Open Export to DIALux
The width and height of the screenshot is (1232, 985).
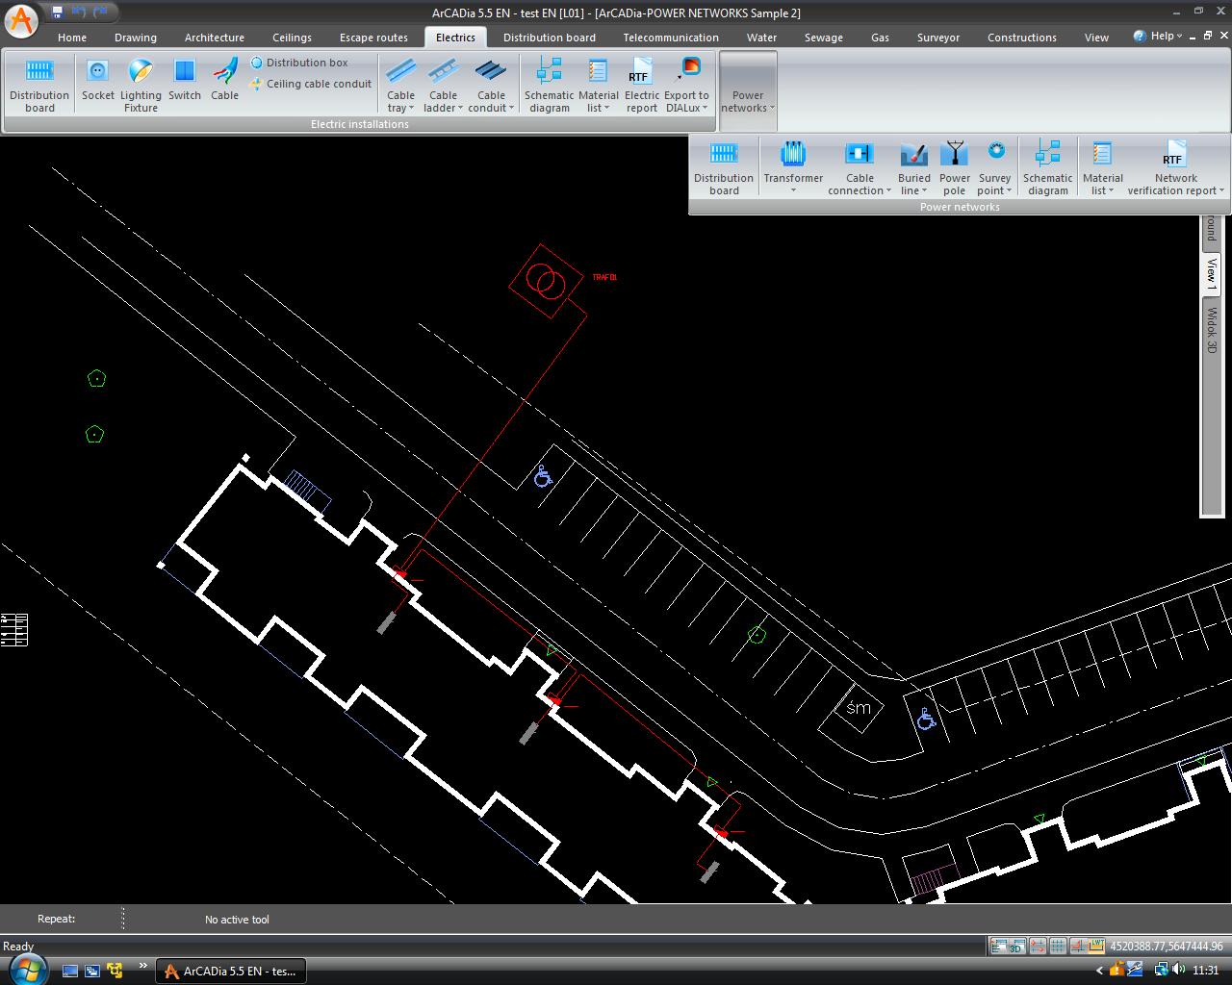pos(686,83)
